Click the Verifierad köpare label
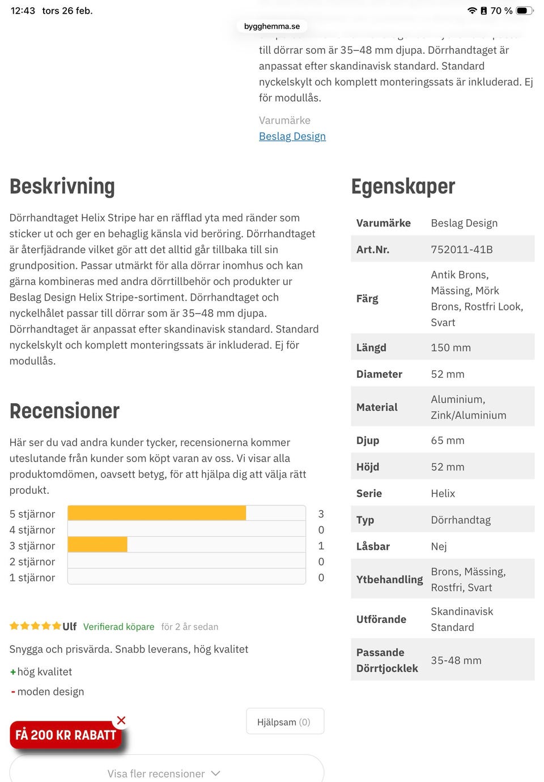Screen dimensions: 544x782 click(118, 627)
